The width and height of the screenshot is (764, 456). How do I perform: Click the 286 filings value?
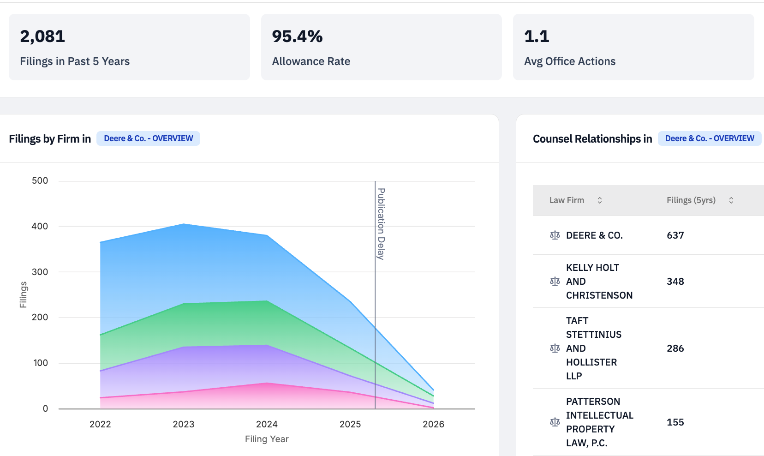[x=675, y=348]
